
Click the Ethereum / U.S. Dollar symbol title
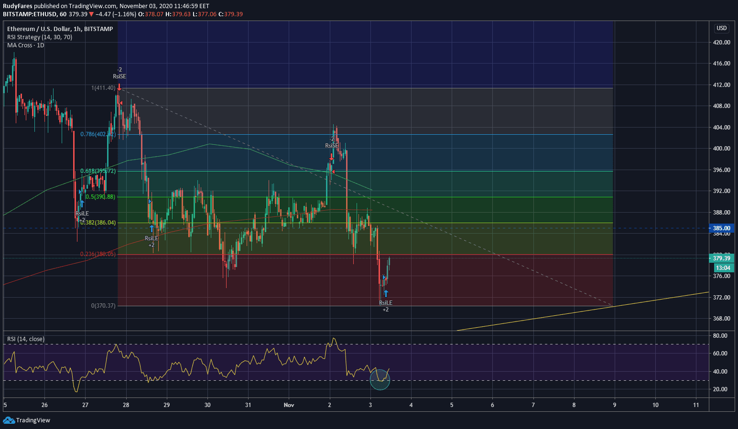click(60, 29)
